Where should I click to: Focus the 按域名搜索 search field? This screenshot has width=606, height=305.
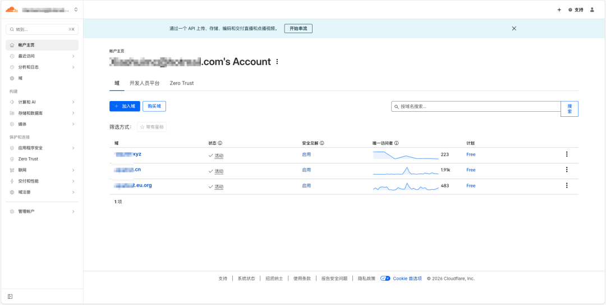point(476,106)
